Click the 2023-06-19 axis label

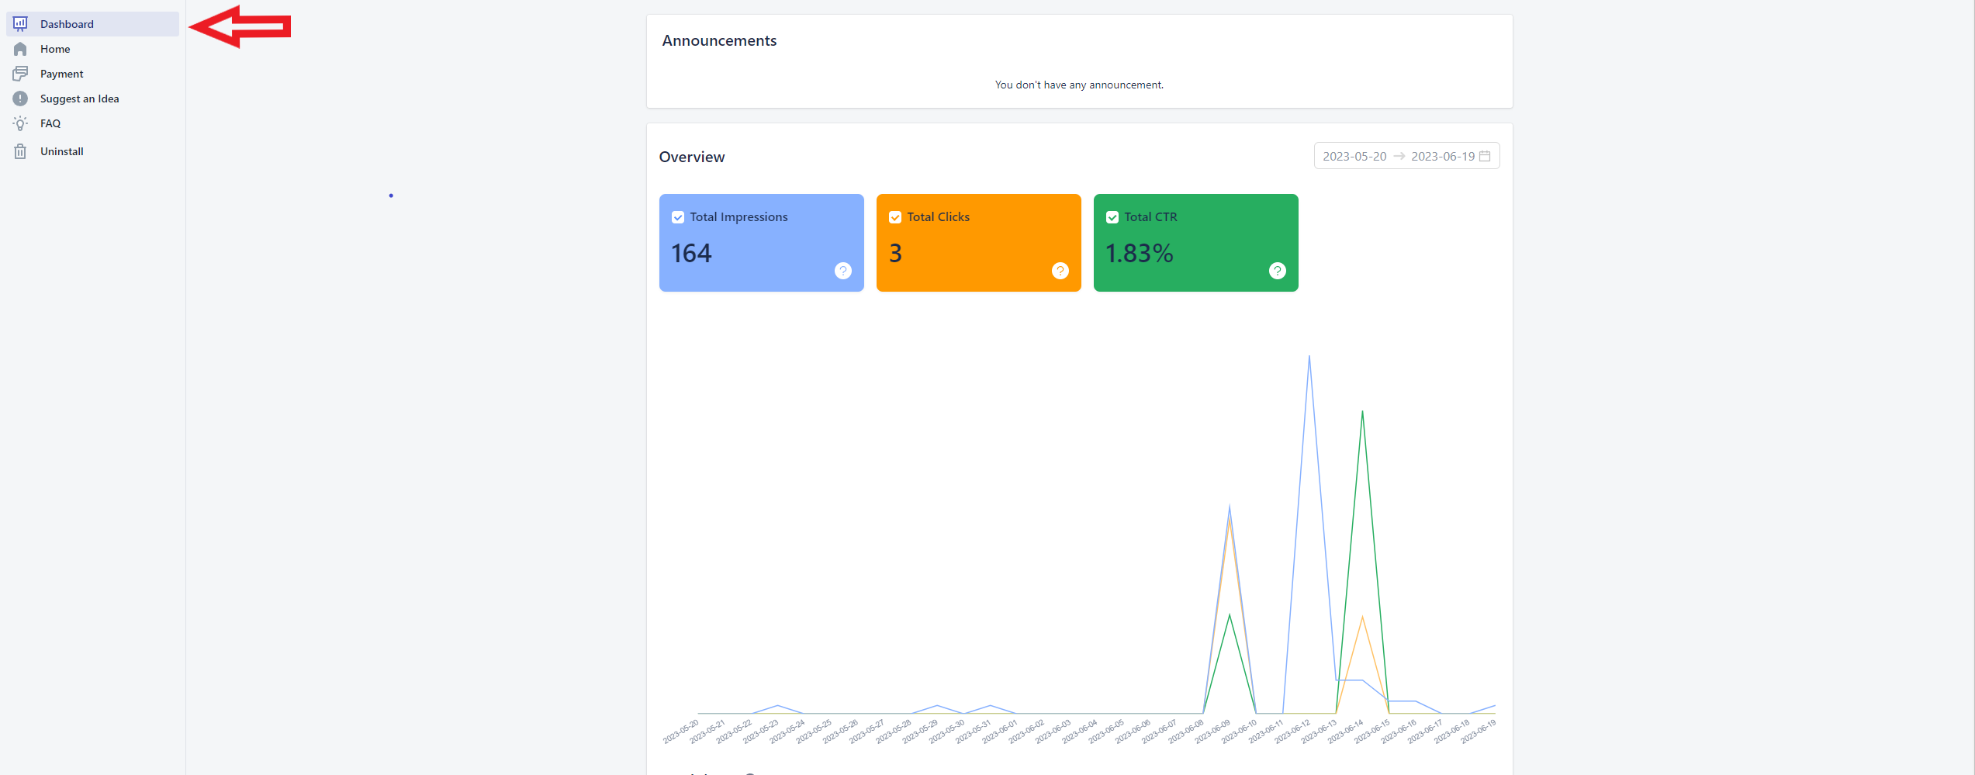tap(1479, 732)
